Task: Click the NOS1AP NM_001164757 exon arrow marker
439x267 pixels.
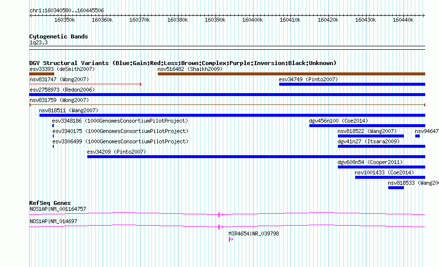Action: (221, 215)
